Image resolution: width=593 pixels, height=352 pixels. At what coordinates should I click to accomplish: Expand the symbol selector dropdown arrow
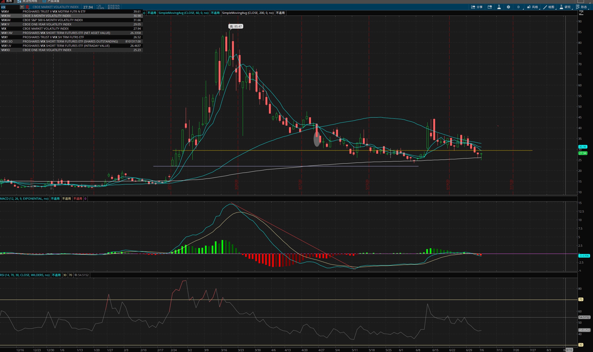pyautogui.click(x=22, y=7)
